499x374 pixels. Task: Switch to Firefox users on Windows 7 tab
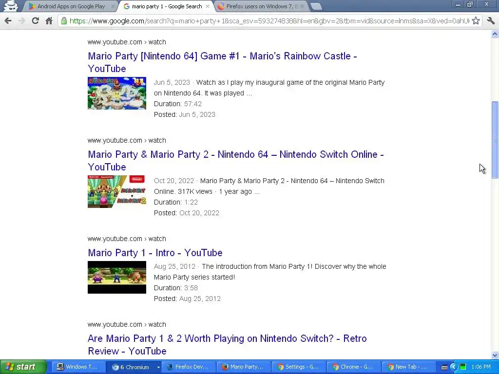pos(262,6)
